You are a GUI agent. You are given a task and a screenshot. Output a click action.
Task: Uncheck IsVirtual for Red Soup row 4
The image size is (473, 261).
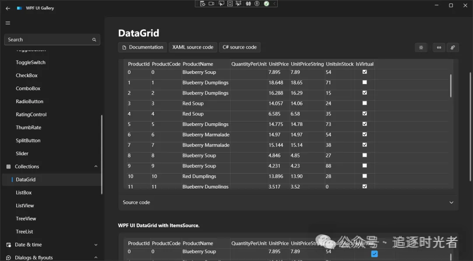click(365, 114)
